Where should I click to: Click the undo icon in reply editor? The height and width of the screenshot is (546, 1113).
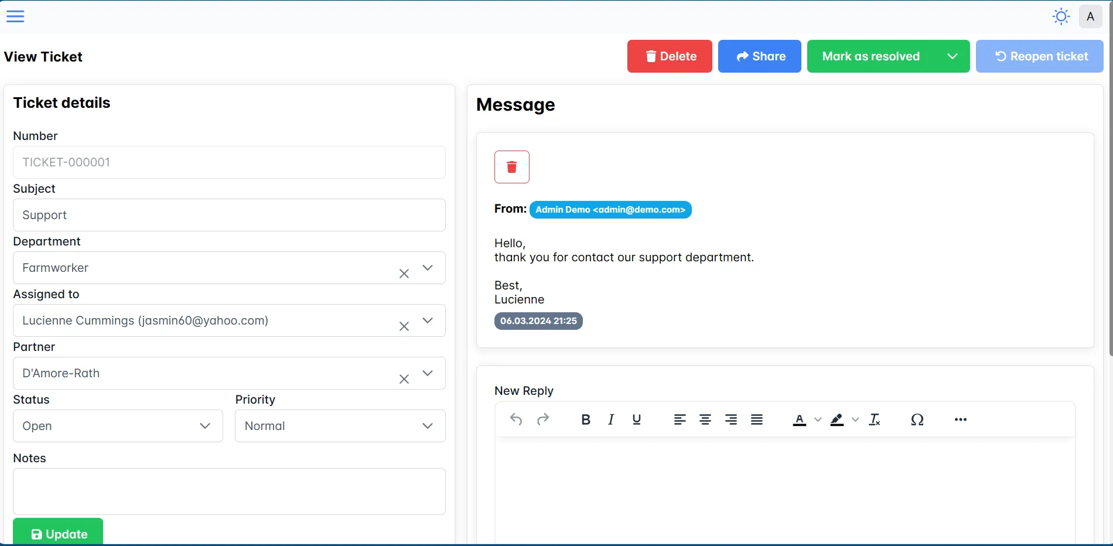point(516,419)
